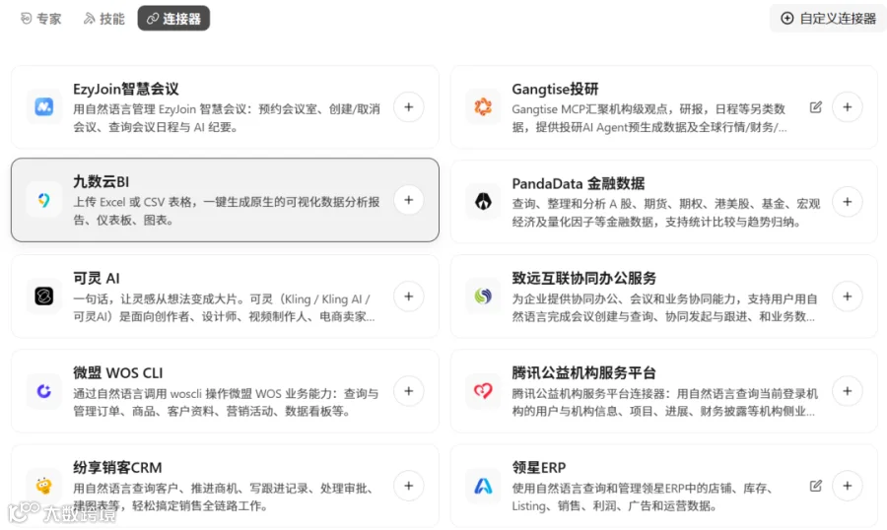887x530 pixels.
Task: Add the 纷享销客CRM connector via plus icon
Action: (408, 486)
